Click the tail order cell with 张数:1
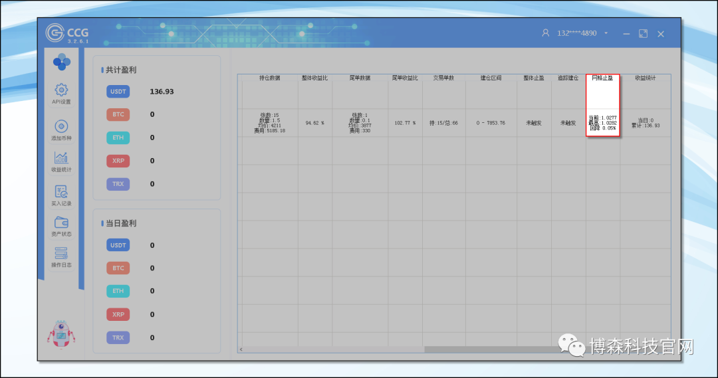 [360, 123]
